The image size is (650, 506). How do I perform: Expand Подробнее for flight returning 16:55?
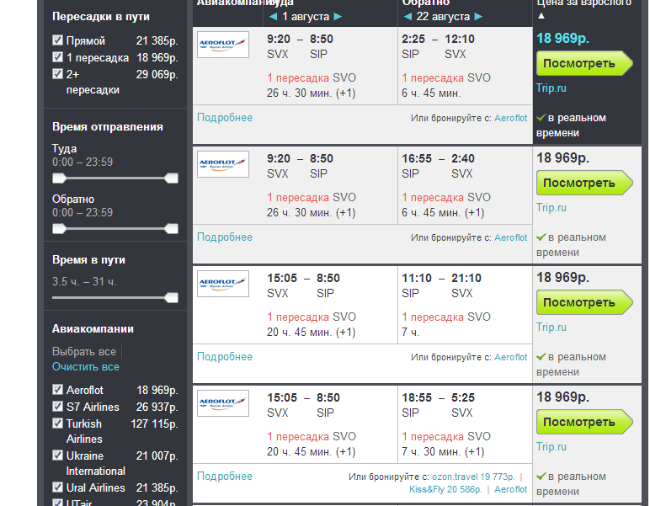[225, 237]
